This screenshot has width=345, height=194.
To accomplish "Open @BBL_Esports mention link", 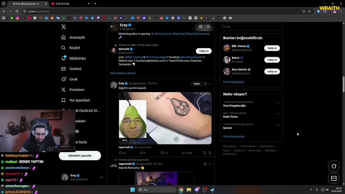I will 134,57.
